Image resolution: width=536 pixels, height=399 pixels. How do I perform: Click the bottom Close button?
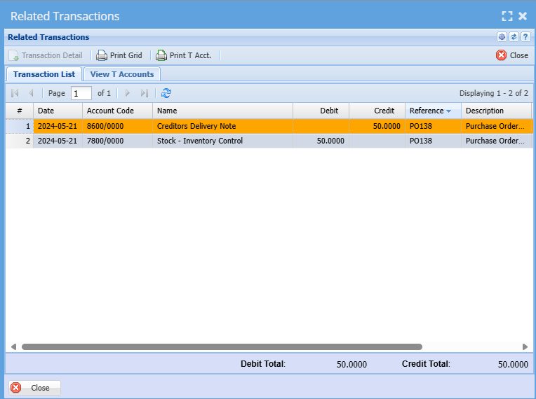(34, 388)
